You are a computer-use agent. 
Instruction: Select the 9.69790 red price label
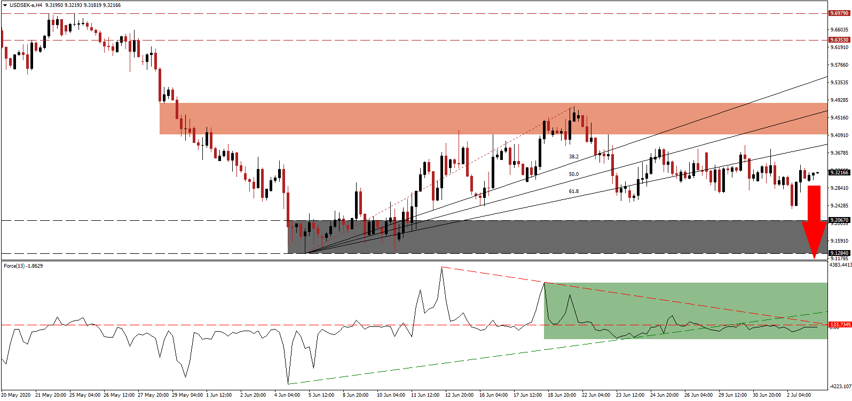(x=839, y=13)
